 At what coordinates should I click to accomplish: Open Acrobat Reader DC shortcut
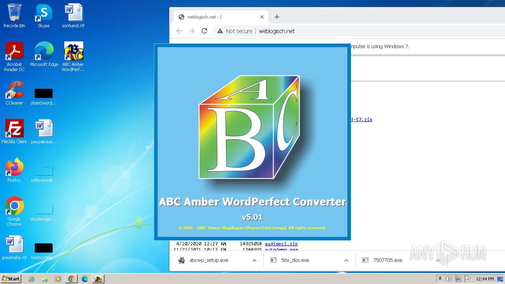point(14,57)
